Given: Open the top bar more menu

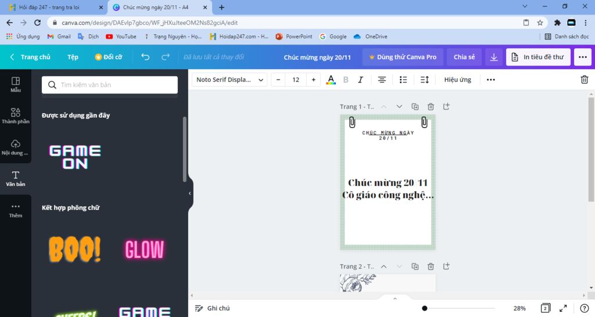Looking at the screenshot, I should 583,57.
